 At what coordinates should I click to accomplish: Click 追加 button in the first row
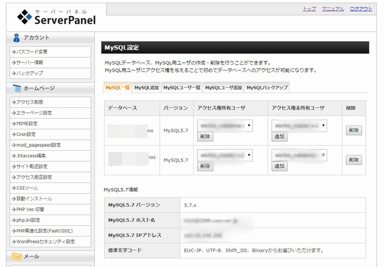[279, 137]
